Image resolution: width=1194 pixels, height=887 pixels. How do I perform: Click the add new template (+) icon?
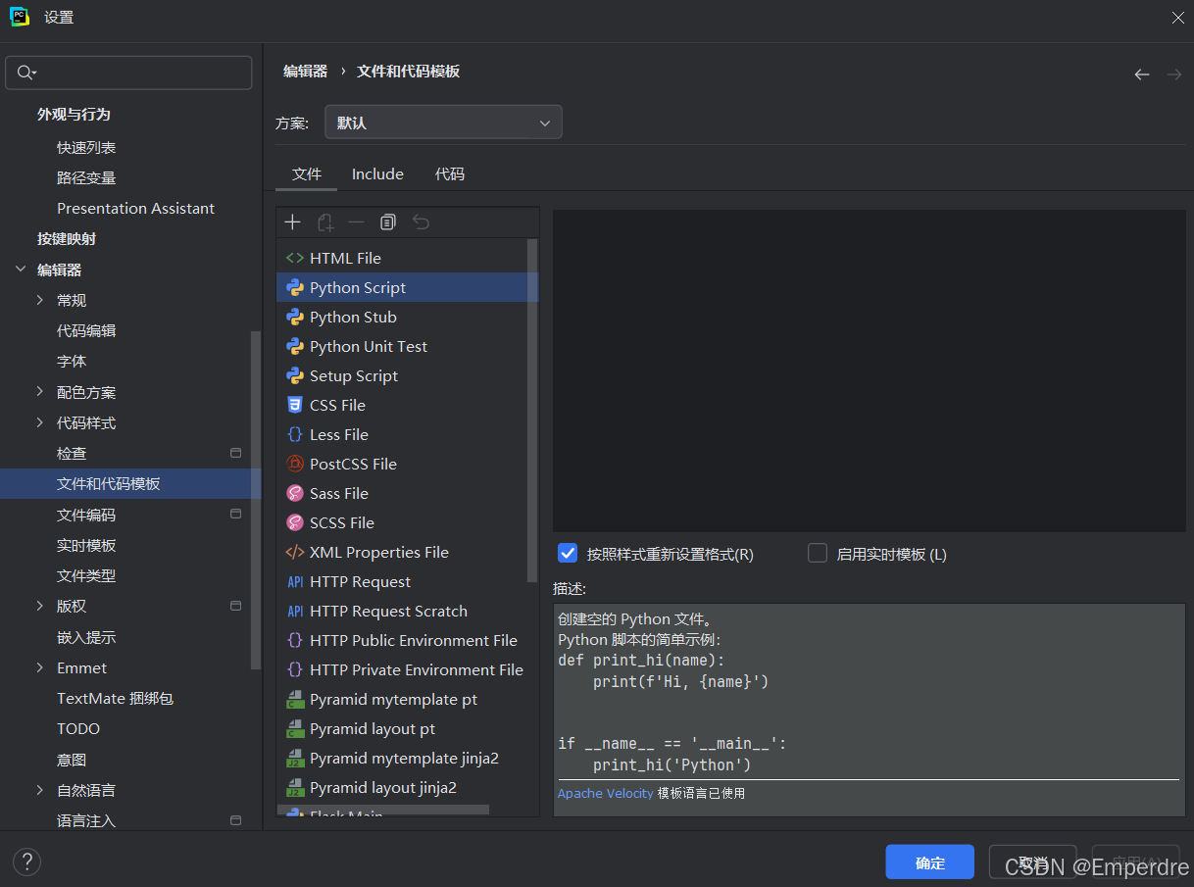292,222
